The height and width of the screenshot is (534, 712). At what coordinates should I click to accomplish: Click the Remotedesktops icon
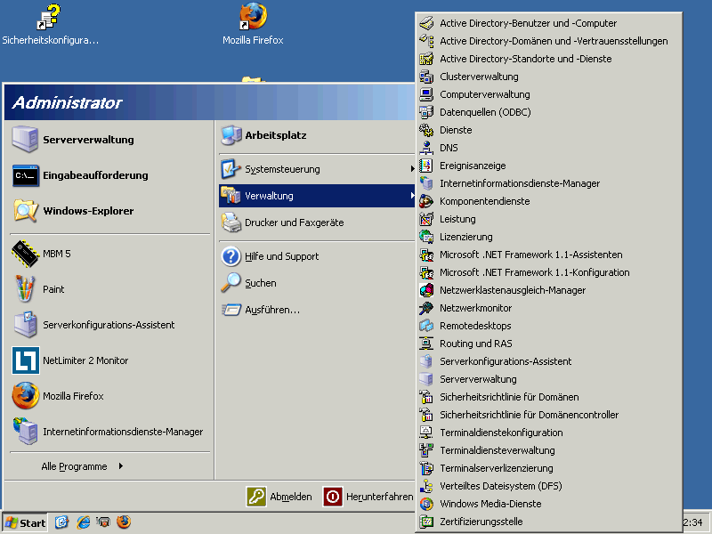[x=426, y=326]
